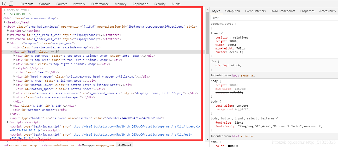Expand the s-top-left div node
Screen dimensions: 338x147
click(14, 60)
